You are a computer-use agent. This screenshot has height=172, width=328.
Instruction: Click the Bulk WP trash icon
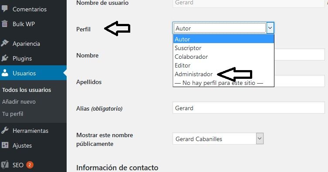(5, 24)
